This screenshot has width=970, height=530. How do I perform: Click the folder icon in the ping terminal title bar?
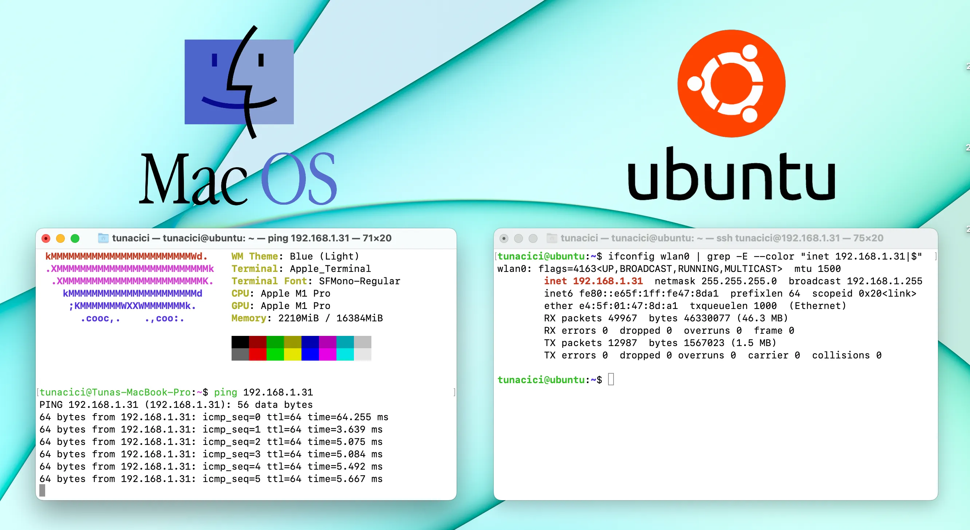point(103,238)
